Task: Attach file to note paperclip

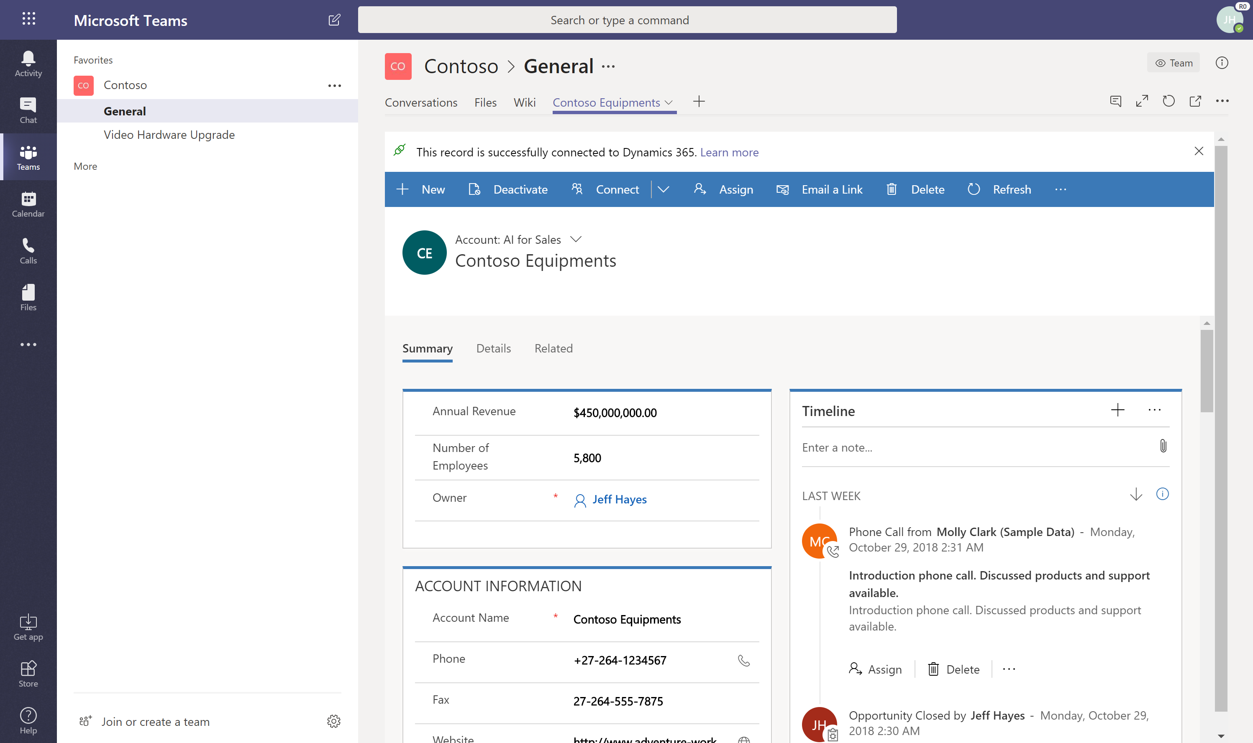Action: pos(1163,446)
